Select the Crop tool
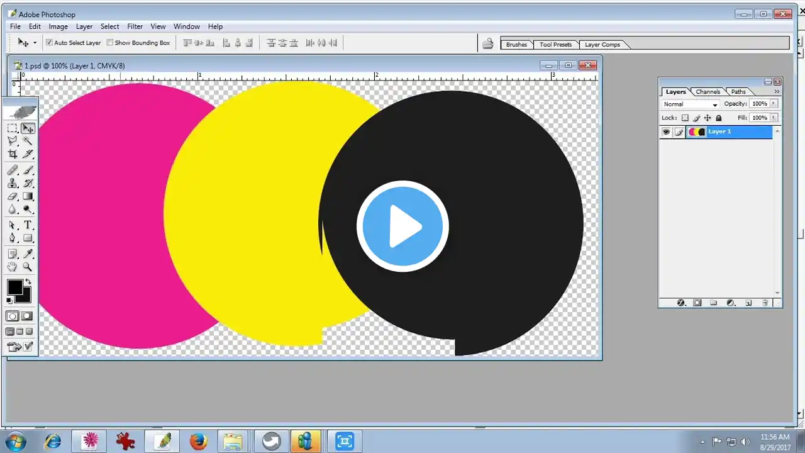Image resolution: width=805 pixels, height=453 pixels. point(13,154)
